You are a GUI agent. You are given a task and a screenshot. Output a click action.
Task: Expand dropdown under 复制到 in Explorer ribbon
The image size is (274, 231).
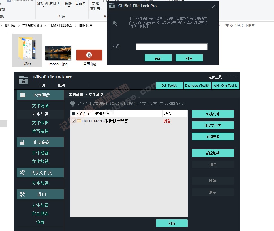pyautogui.click(x=55, y=7)
